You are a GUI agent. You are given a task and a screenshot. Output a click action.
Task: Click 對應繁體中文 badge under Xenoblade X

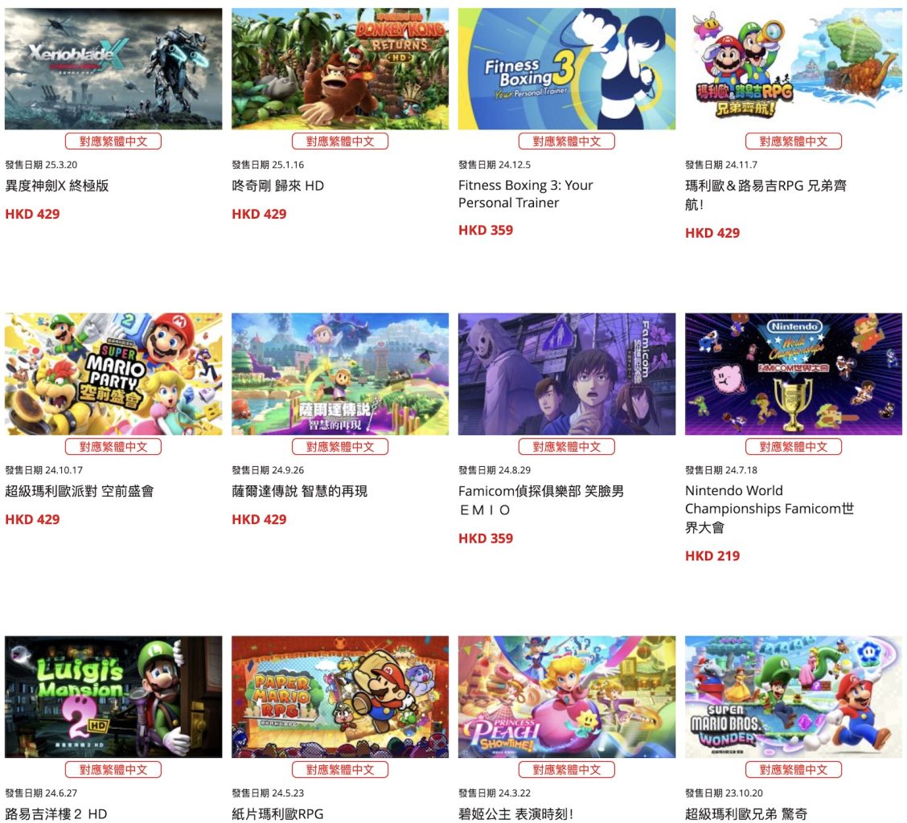113,141
